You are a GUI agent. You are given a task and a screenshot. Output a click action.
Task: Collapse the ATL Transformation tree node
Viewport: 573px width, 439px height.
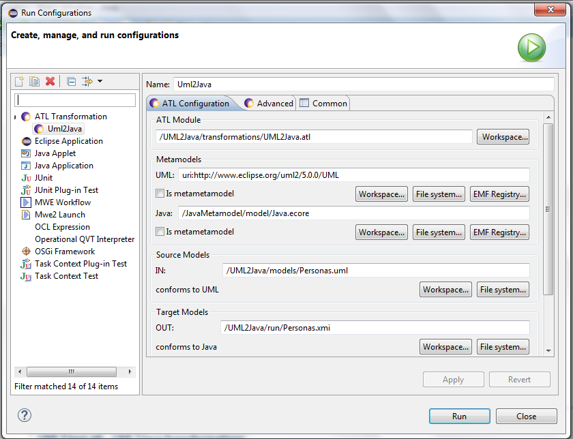pyautogui.click(x=15, y=117)
